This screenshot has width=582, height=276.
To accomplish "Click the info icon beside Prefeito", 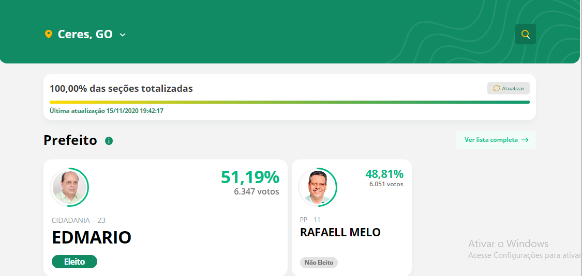I will pyautogui.click(x=109, y=141).
